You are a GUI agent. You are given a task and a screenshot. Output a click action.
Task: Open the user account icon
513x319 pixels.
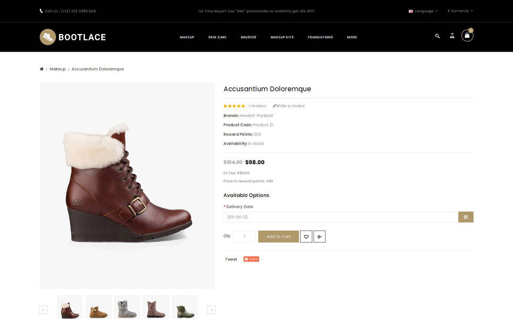[x=452, y=36]
